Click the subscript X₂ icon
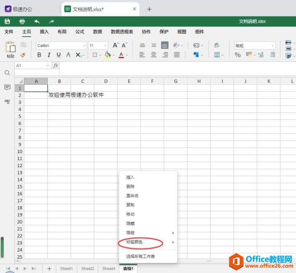Screen dimensions: 296x273 point(78,55)
